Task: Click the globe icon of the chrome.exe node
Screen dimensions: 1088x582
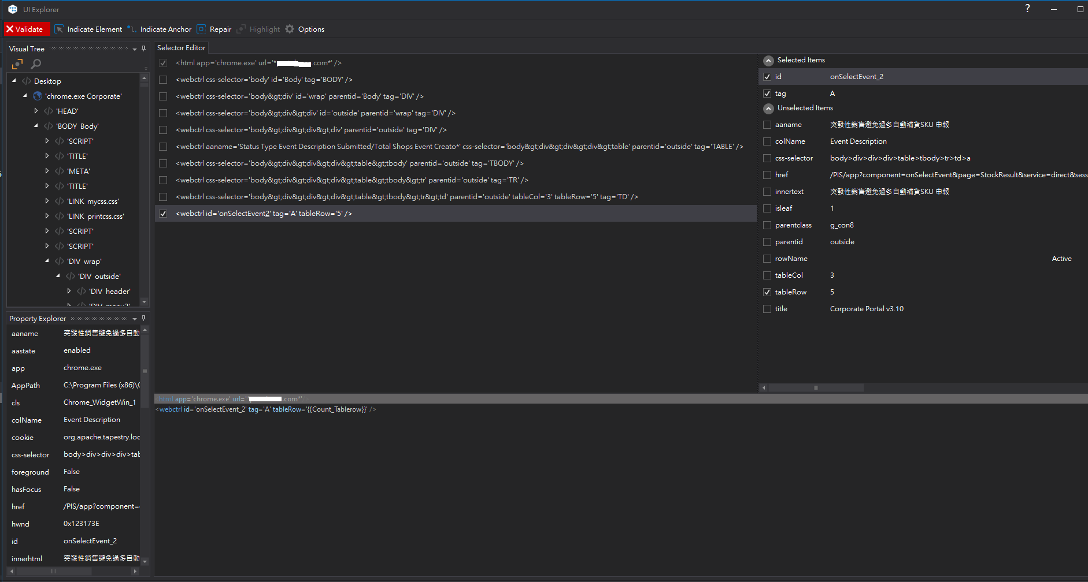Action: 38,96
